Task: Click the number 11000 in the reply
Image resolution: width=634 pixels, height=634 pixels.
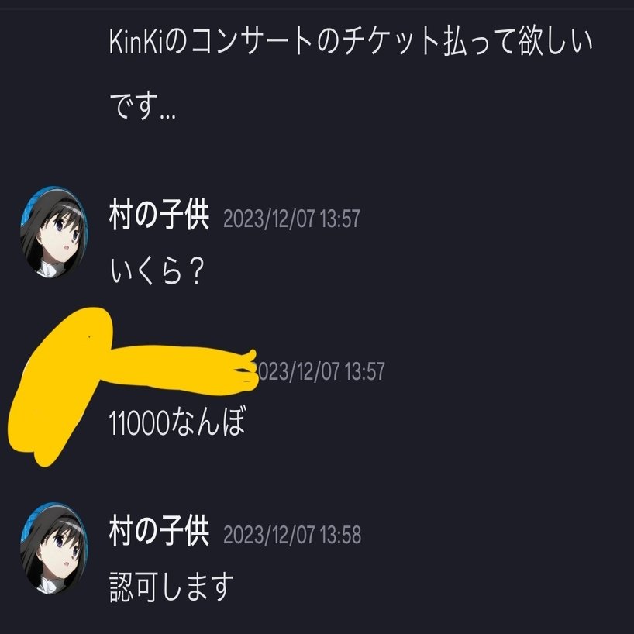Action: (139, 423)
